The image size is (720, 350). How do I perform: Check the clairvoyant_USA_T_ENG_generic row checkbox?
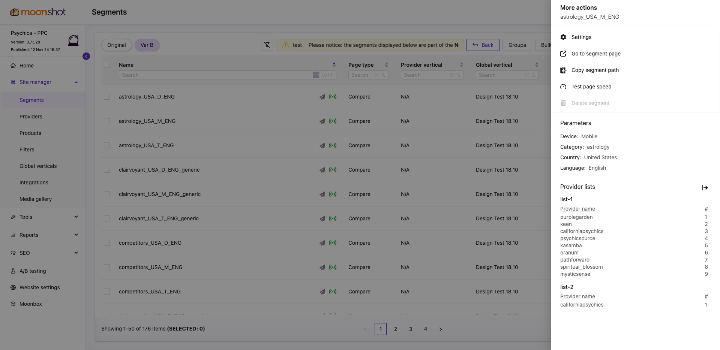(107, 218)
